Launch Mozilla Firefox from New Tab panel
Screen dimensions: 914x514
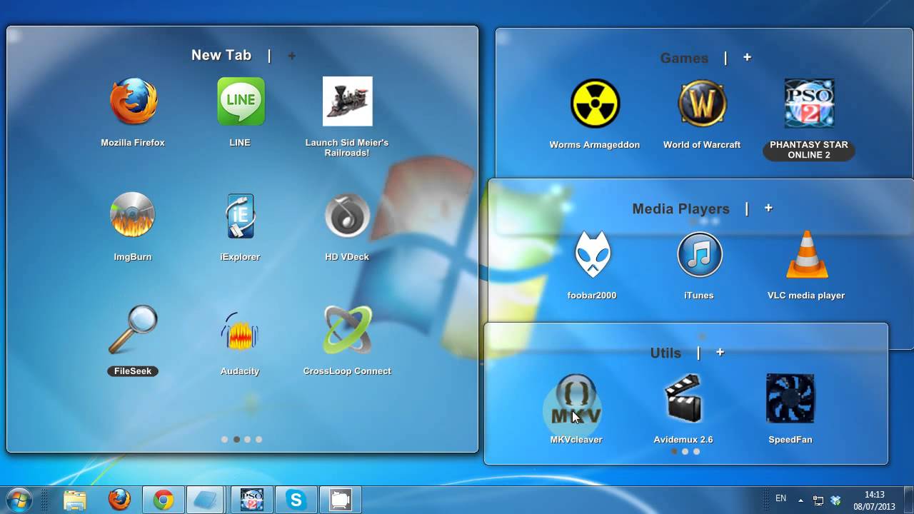133,102
